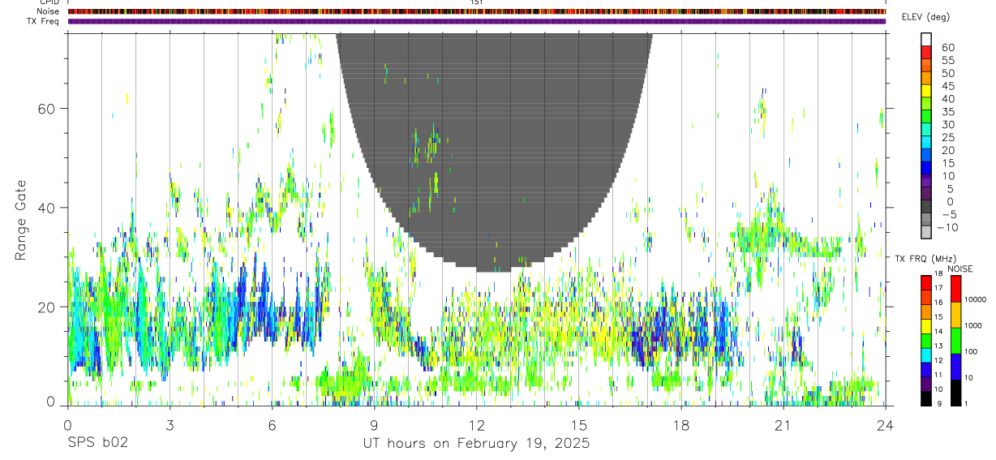Image resolution: width=996 pixels, height=460 pixels.
Task: Click the y-axis tick label '20' for Range Gate
Action: [x=48, y=307]
